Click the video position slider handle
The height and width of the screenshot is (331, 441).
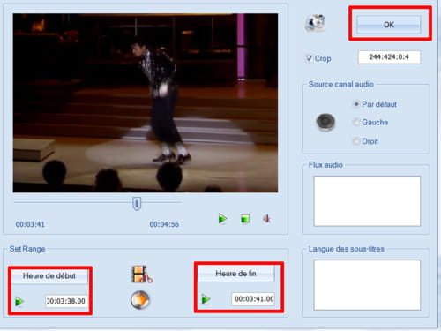(x=137, y=204)
